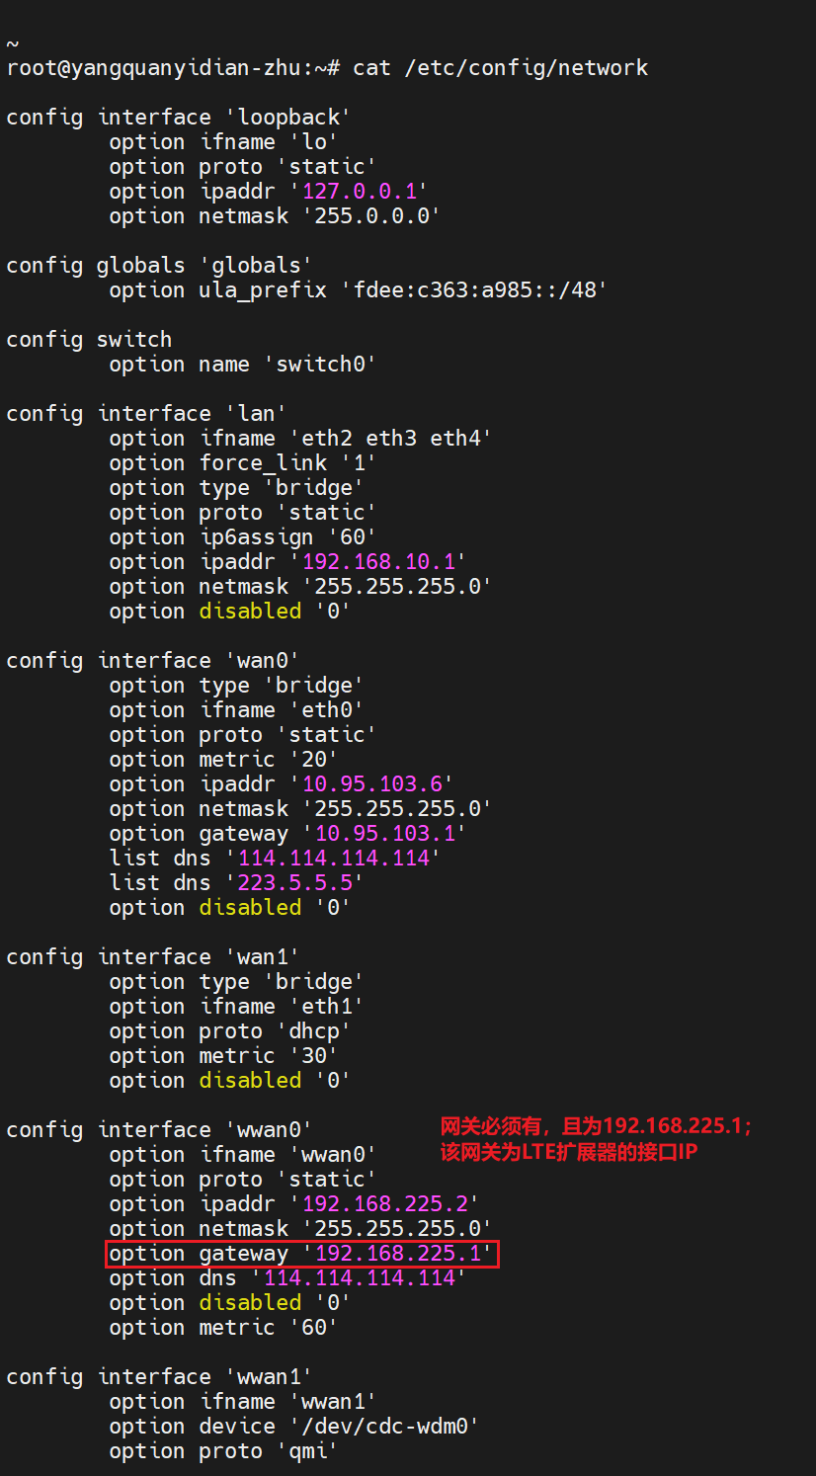Click the wan0 gateway 10.95.103.1

tap(384, 834)
